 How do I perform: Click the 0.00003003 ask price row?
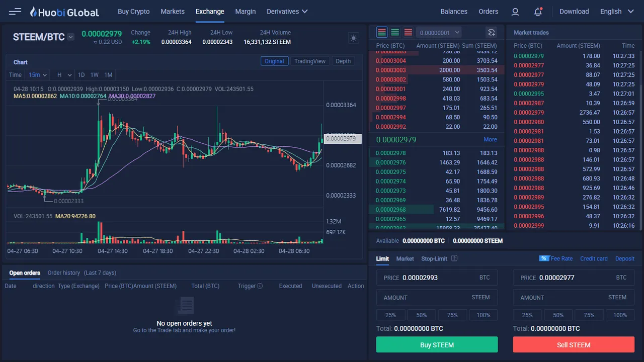(x=437, y=70)
